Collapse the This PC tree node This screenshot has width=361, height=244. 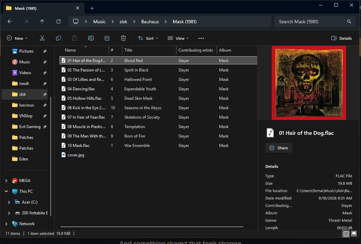pos(6,191)
